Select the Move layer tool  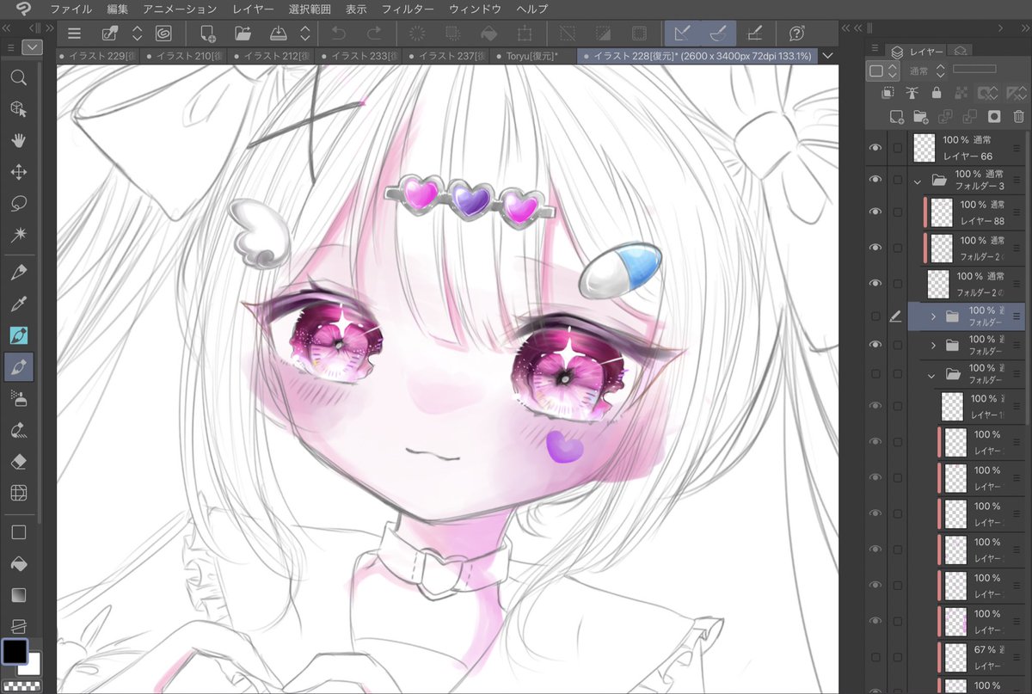(18, 172)
